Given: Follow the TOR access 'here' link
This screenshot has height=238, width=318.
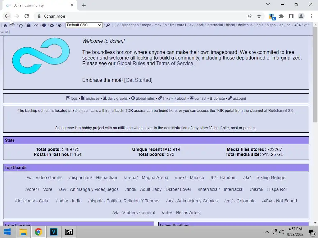Looking at the screenshot, I should (x=173, y=111).
